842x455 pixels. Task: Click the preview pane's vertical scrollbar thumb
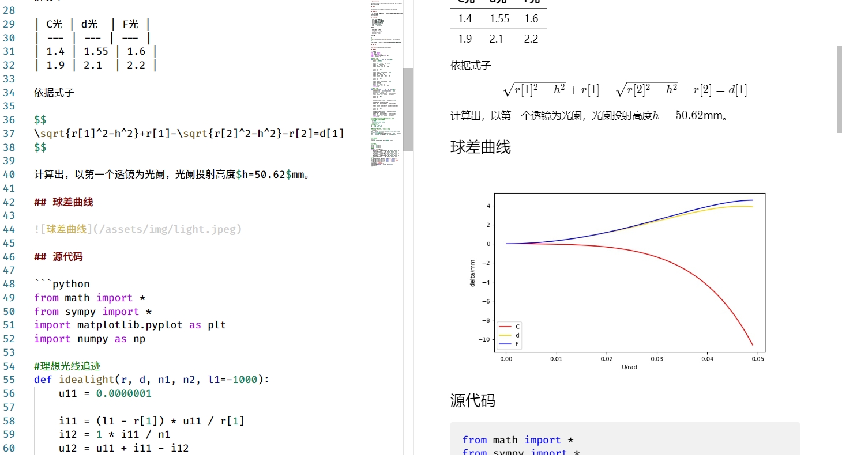[x=839, y=90]
